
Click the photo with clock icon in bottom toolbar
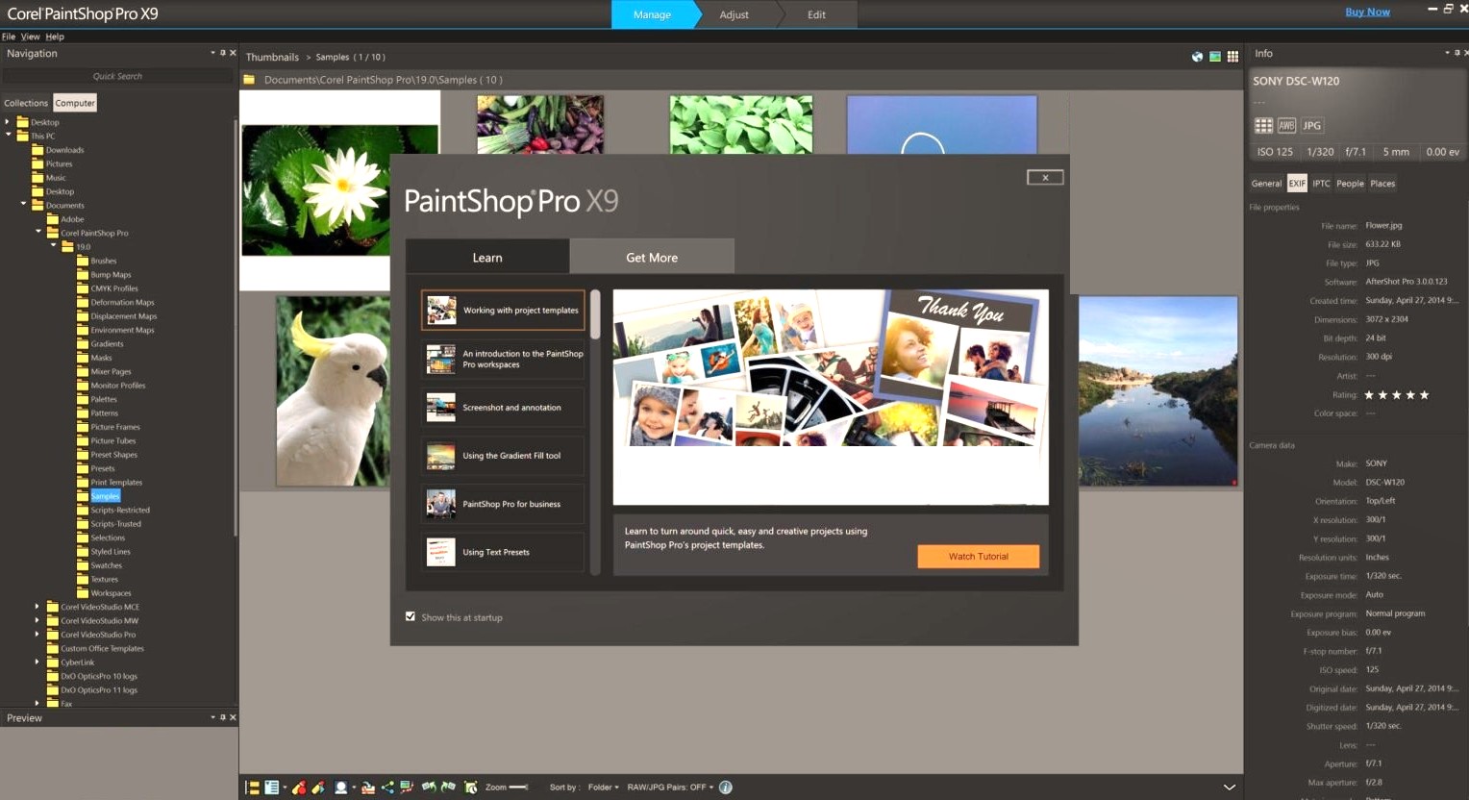471,787
